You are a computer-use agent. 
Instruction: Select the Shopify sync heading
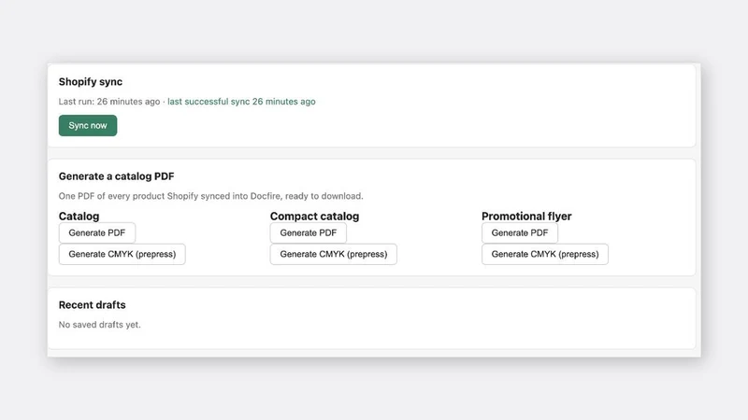tap(91, 82)
